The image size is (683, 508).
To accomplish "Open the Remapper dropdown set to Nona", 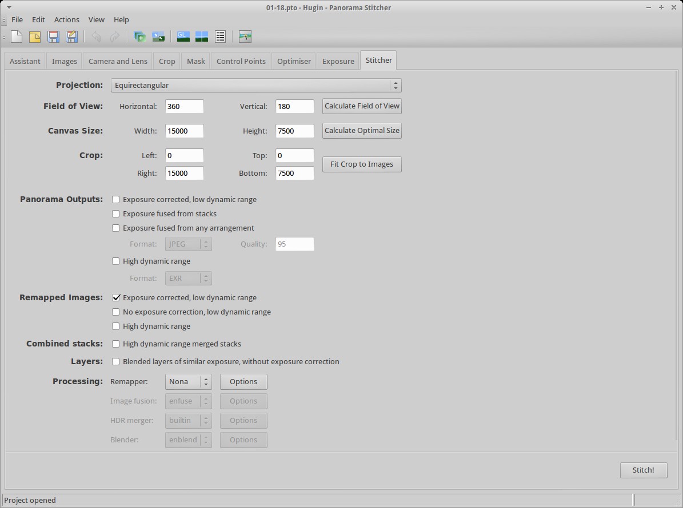I will (188, 381).
